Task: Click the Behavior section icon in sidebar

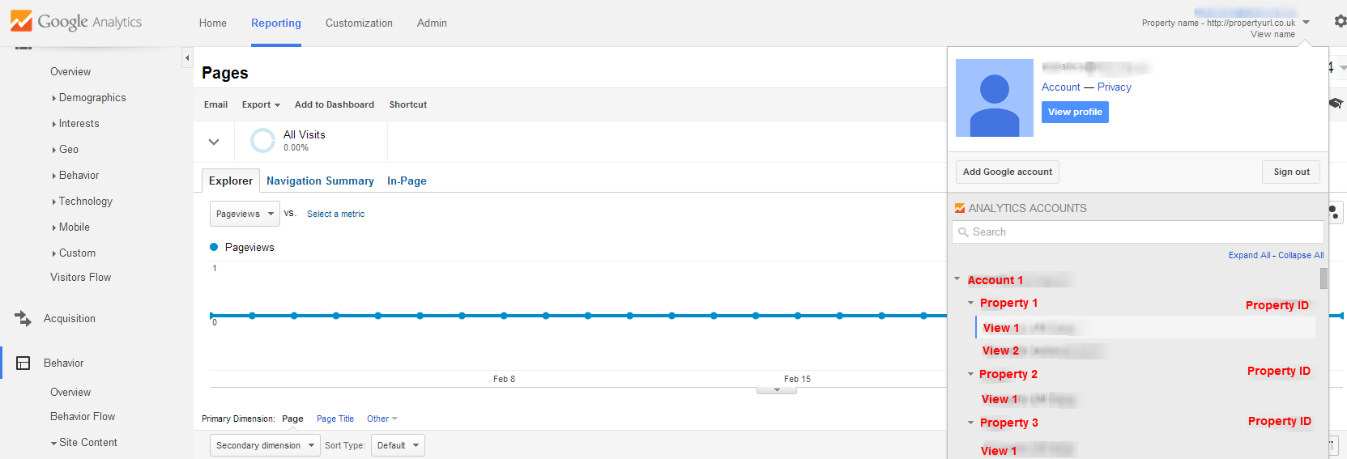Action: click(x=23, y=363)
